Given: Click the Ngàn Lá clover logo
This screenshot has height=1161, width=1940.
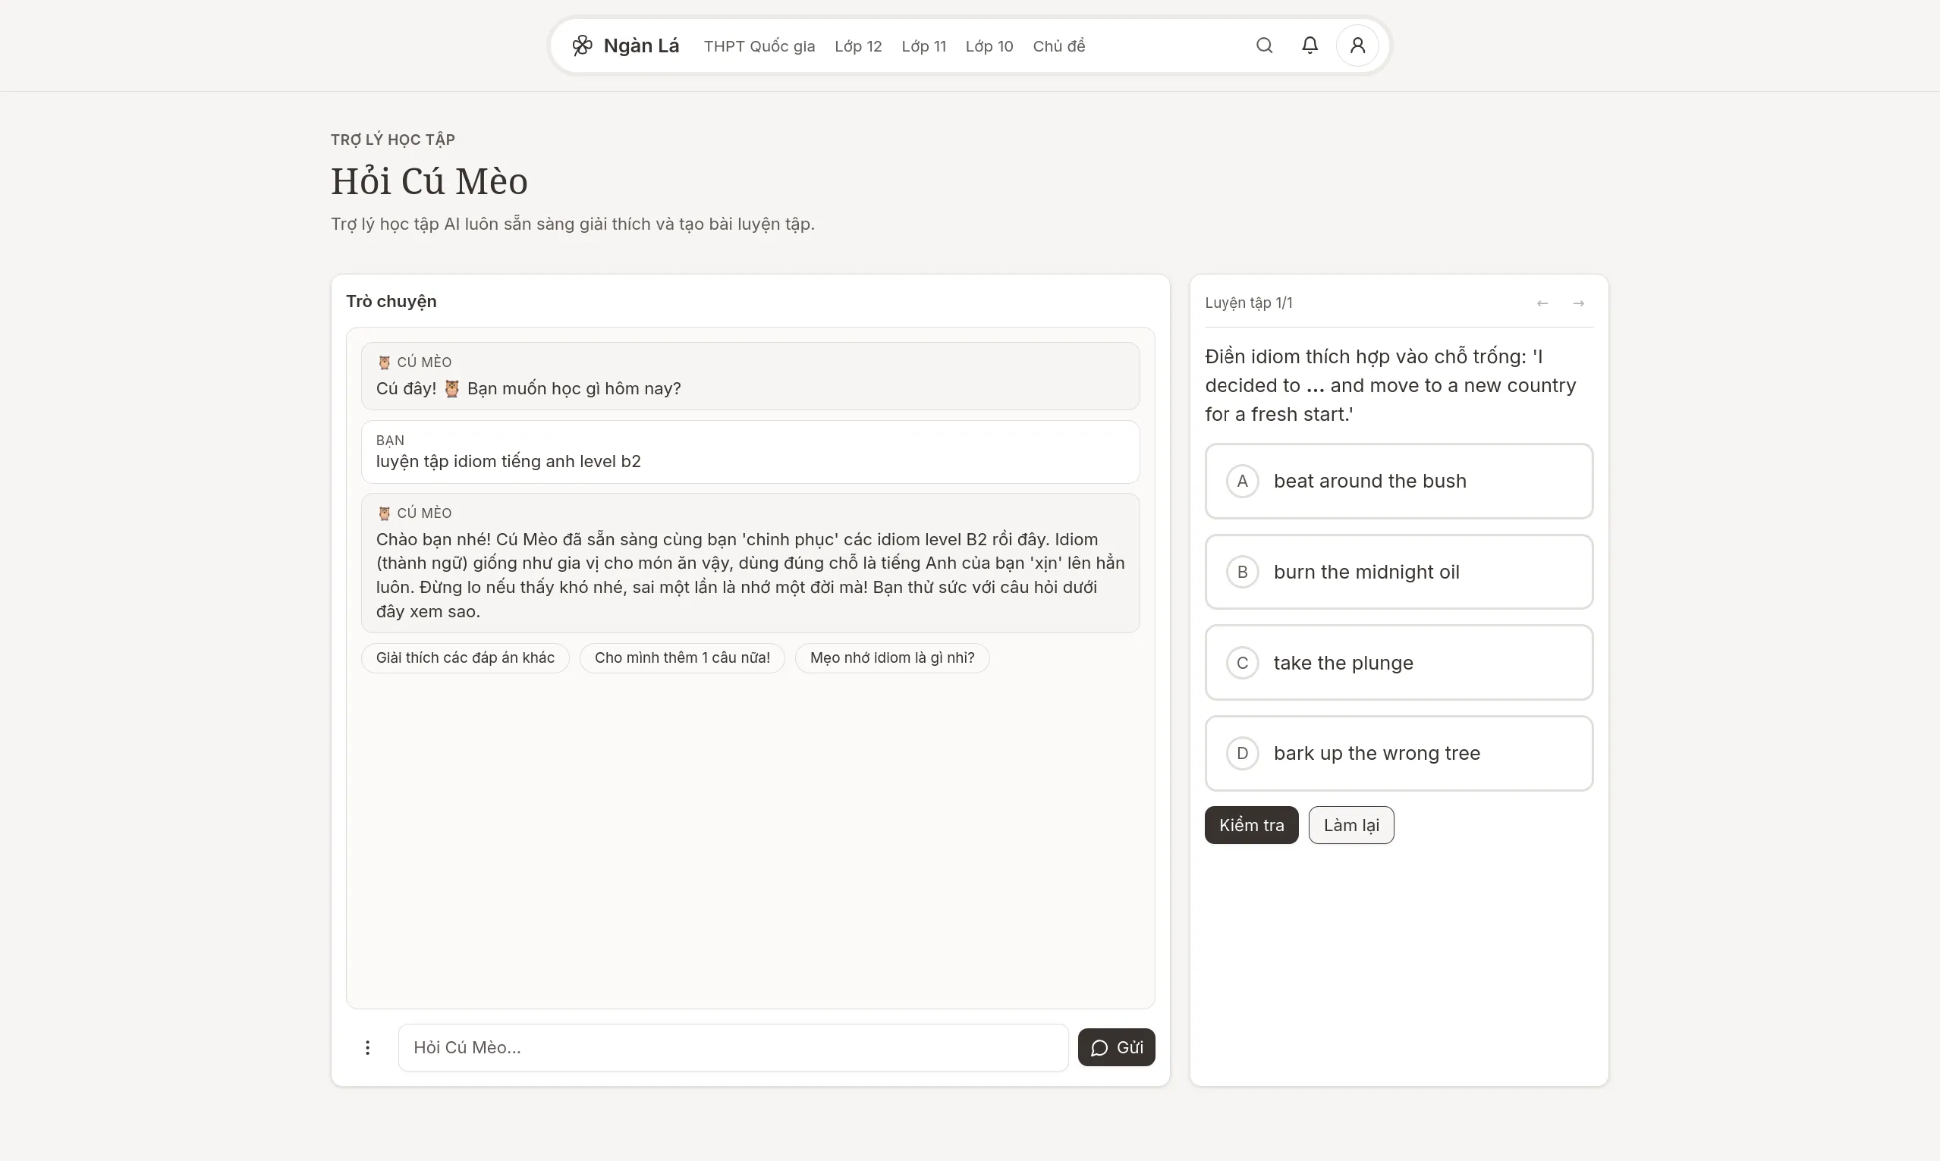Looking at the screenshot, I should (582, 45).
